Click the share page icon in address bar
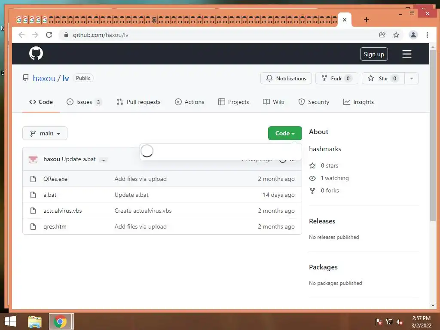The height and width of the screenshot is (330, 440). point(382,35)
